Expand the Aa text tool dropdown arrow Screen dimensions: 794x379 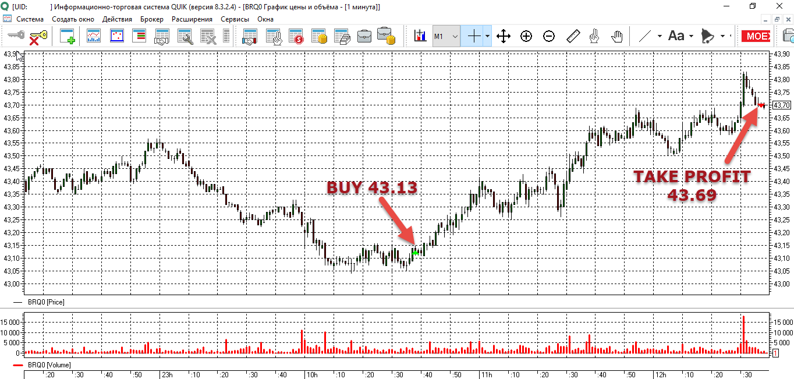click(x=692, y=37)
